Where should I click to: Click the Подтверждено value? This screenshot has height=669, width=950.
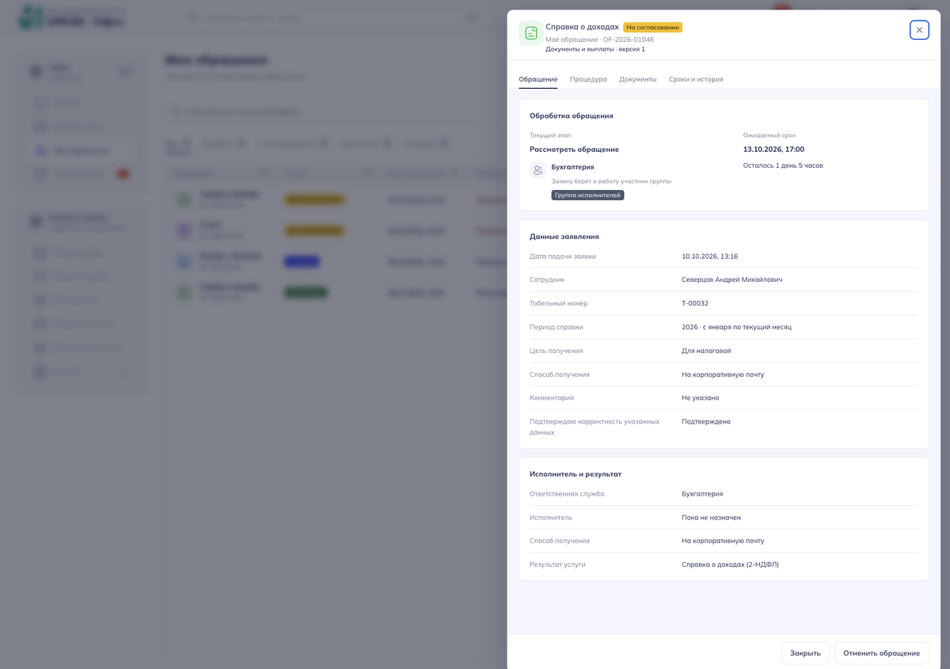[706, 421]
